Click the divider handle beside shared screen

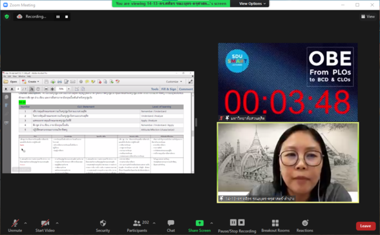point(196,122)
